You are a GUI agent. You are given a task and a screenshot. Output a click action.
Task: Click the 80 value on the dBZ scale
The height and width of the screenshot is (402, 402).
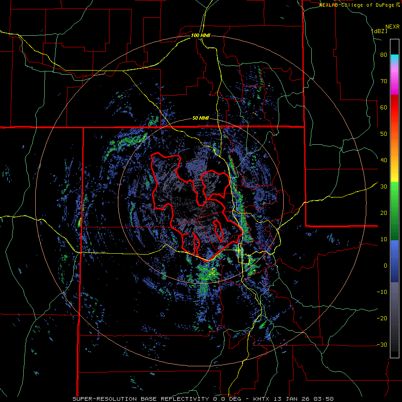coord(384,55)
